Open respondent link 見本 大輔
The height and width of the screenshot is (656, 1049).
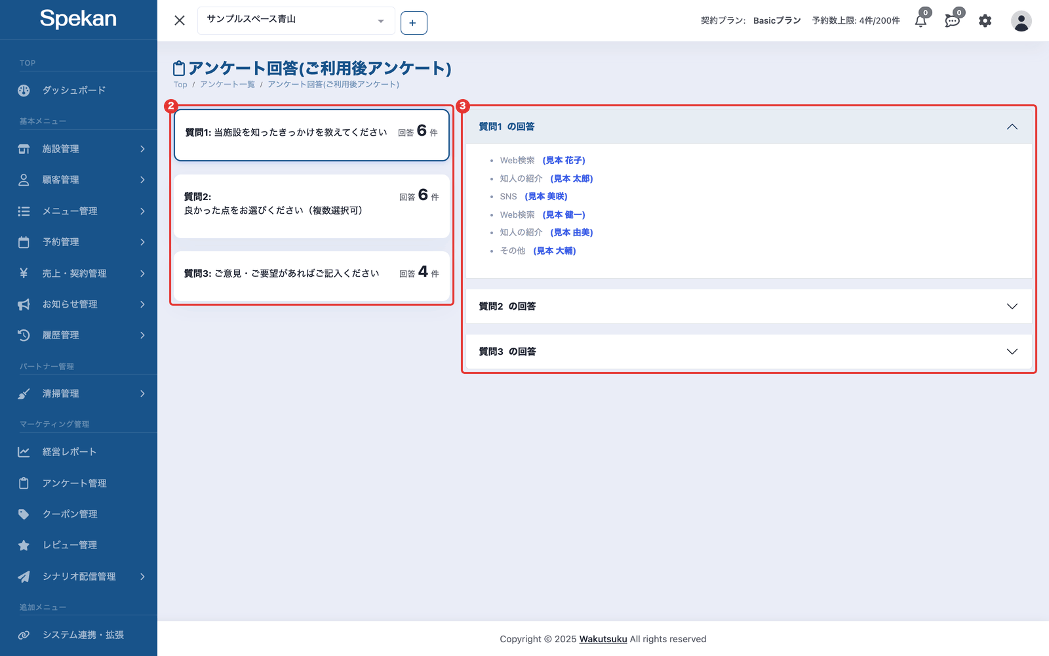[x=555, y=251]
